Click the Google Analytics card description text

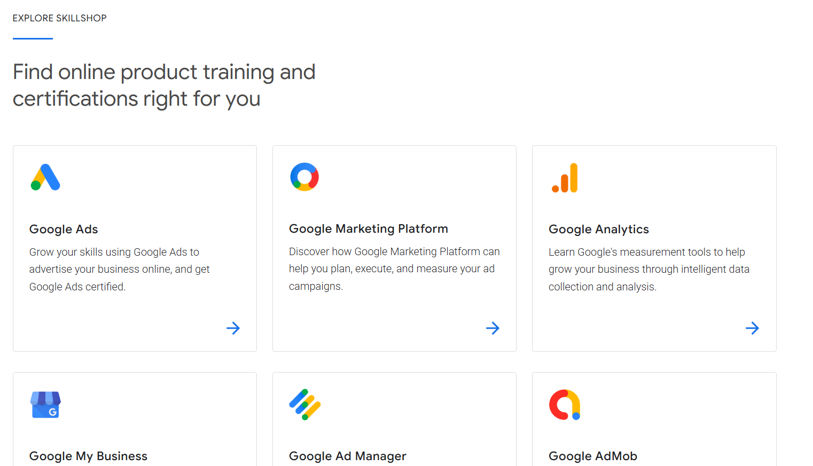tap(648, 269)
